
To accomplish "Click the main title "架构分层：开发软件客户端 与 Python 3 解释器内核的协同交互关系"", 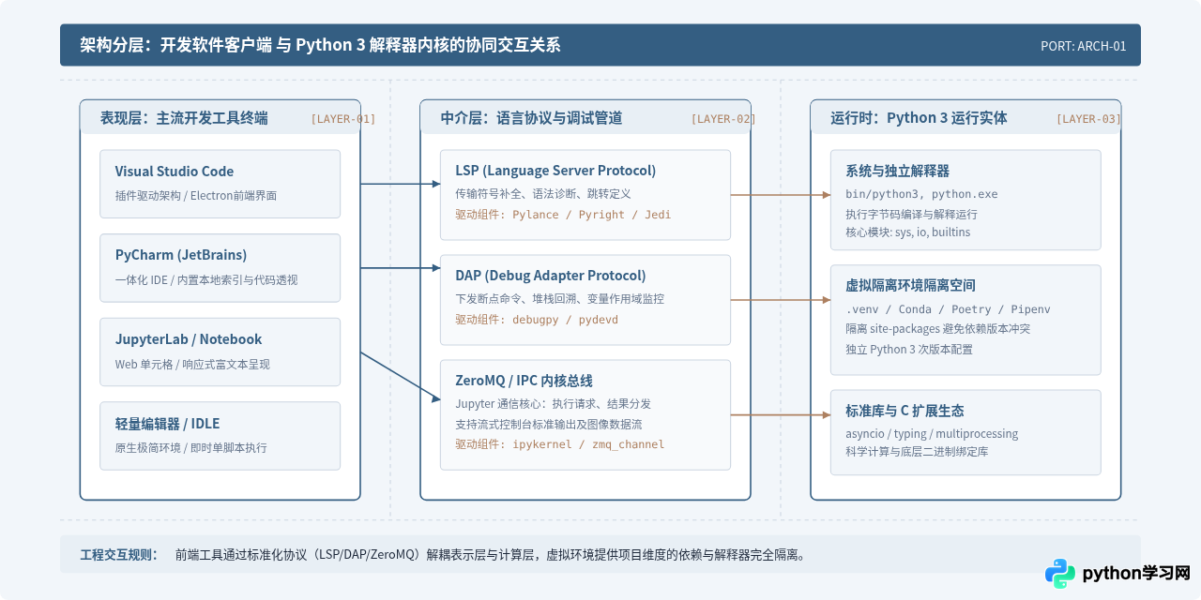I will (x=320, y=45).
